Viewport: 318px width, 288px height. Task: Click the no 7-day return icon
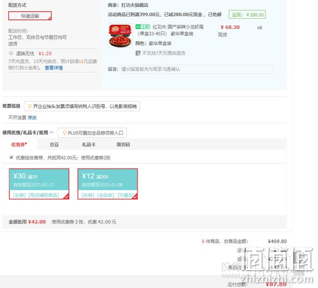coord(138,53)
